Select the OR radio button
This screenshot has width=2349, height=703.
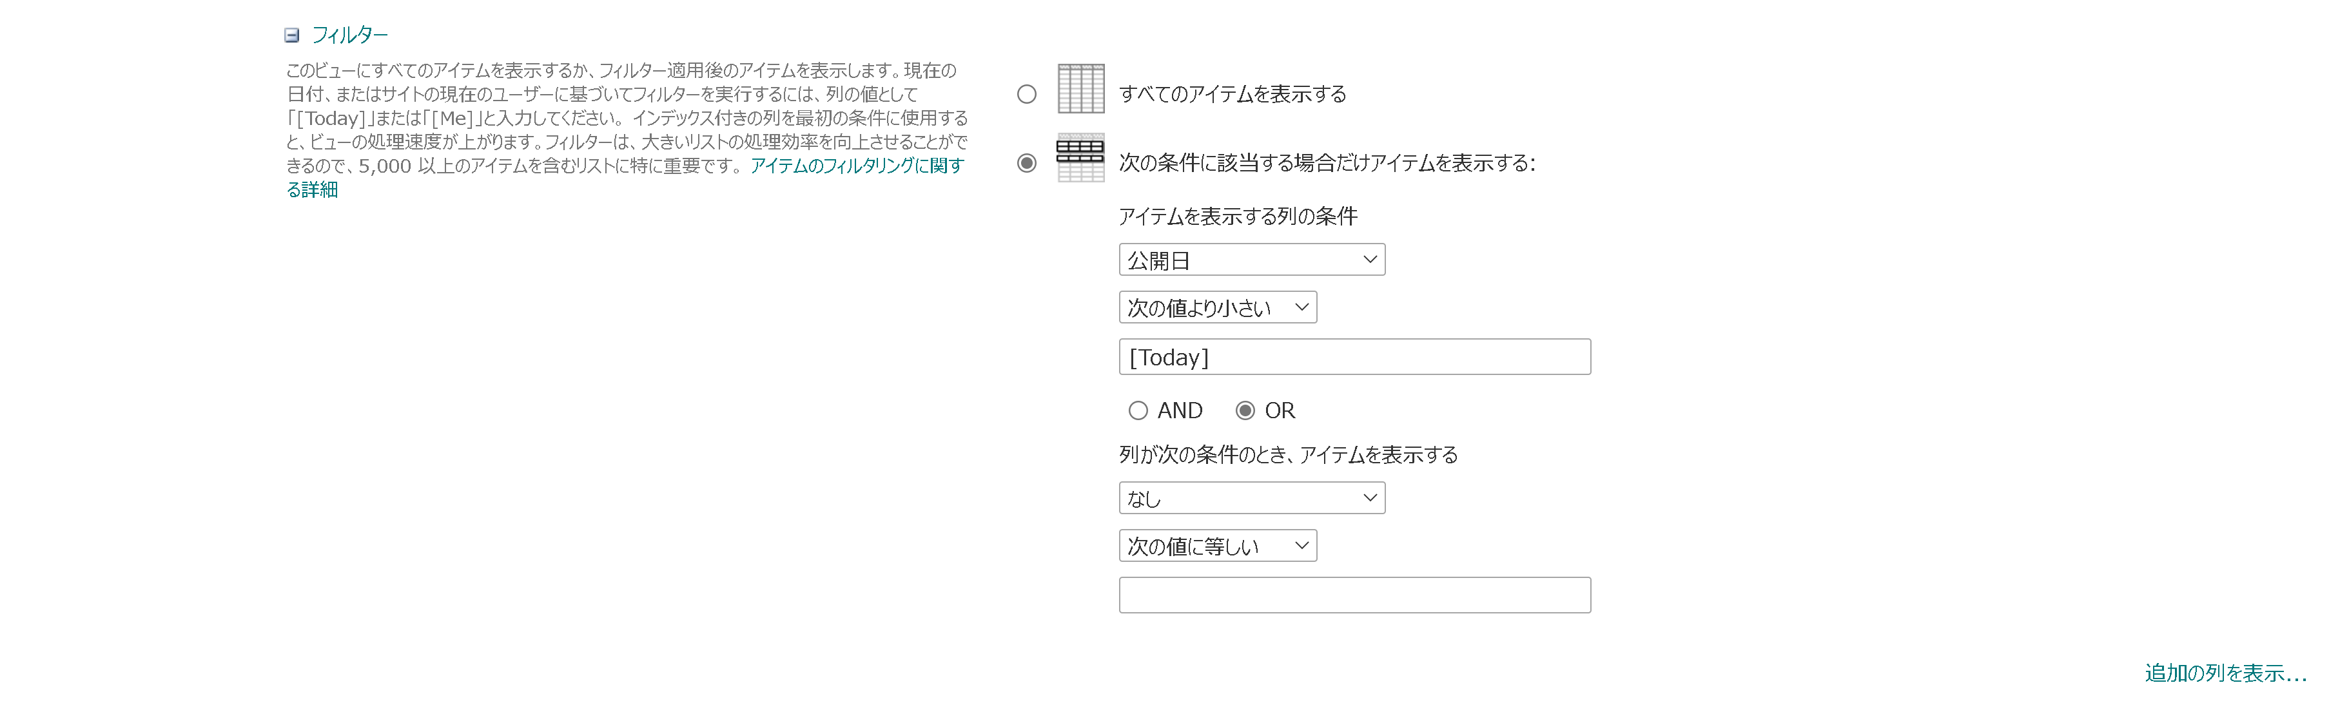(1245, 410)
